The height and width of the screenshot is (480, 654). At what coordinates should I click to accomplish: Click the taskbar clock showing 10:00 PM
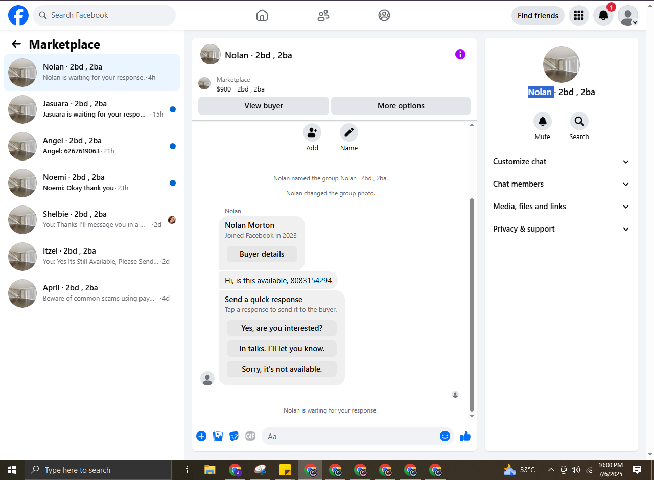pyautogui.click(x=611, y=470)
